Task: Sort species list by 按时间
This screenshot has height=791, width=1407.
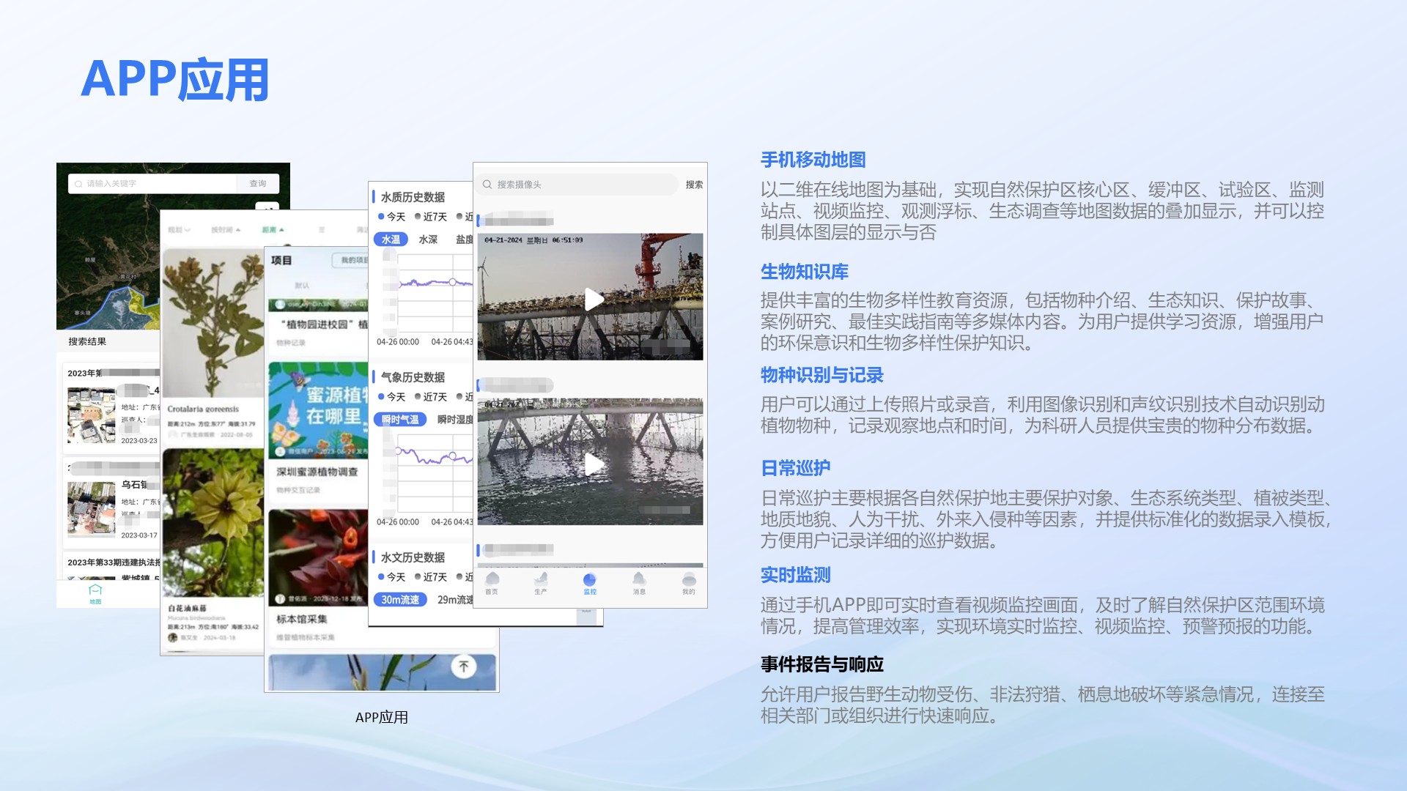Action: 226,230
